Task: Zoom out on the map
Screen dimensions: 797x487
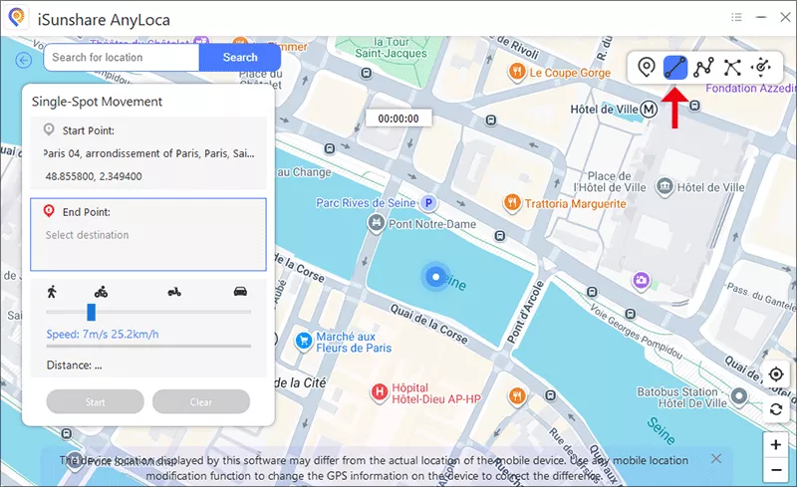Action: (776, 470)
